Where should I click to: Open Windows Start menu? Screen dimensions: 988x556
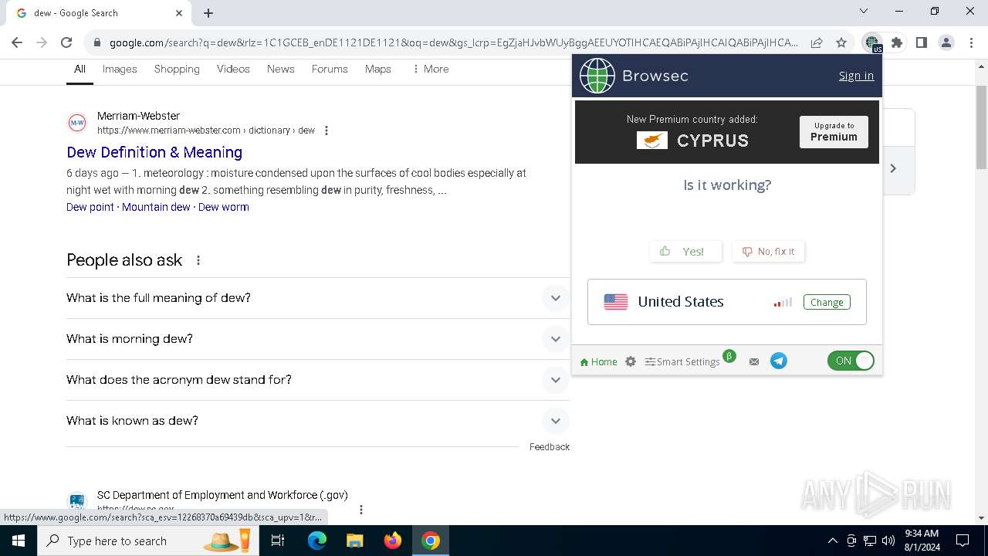(19, 541)
